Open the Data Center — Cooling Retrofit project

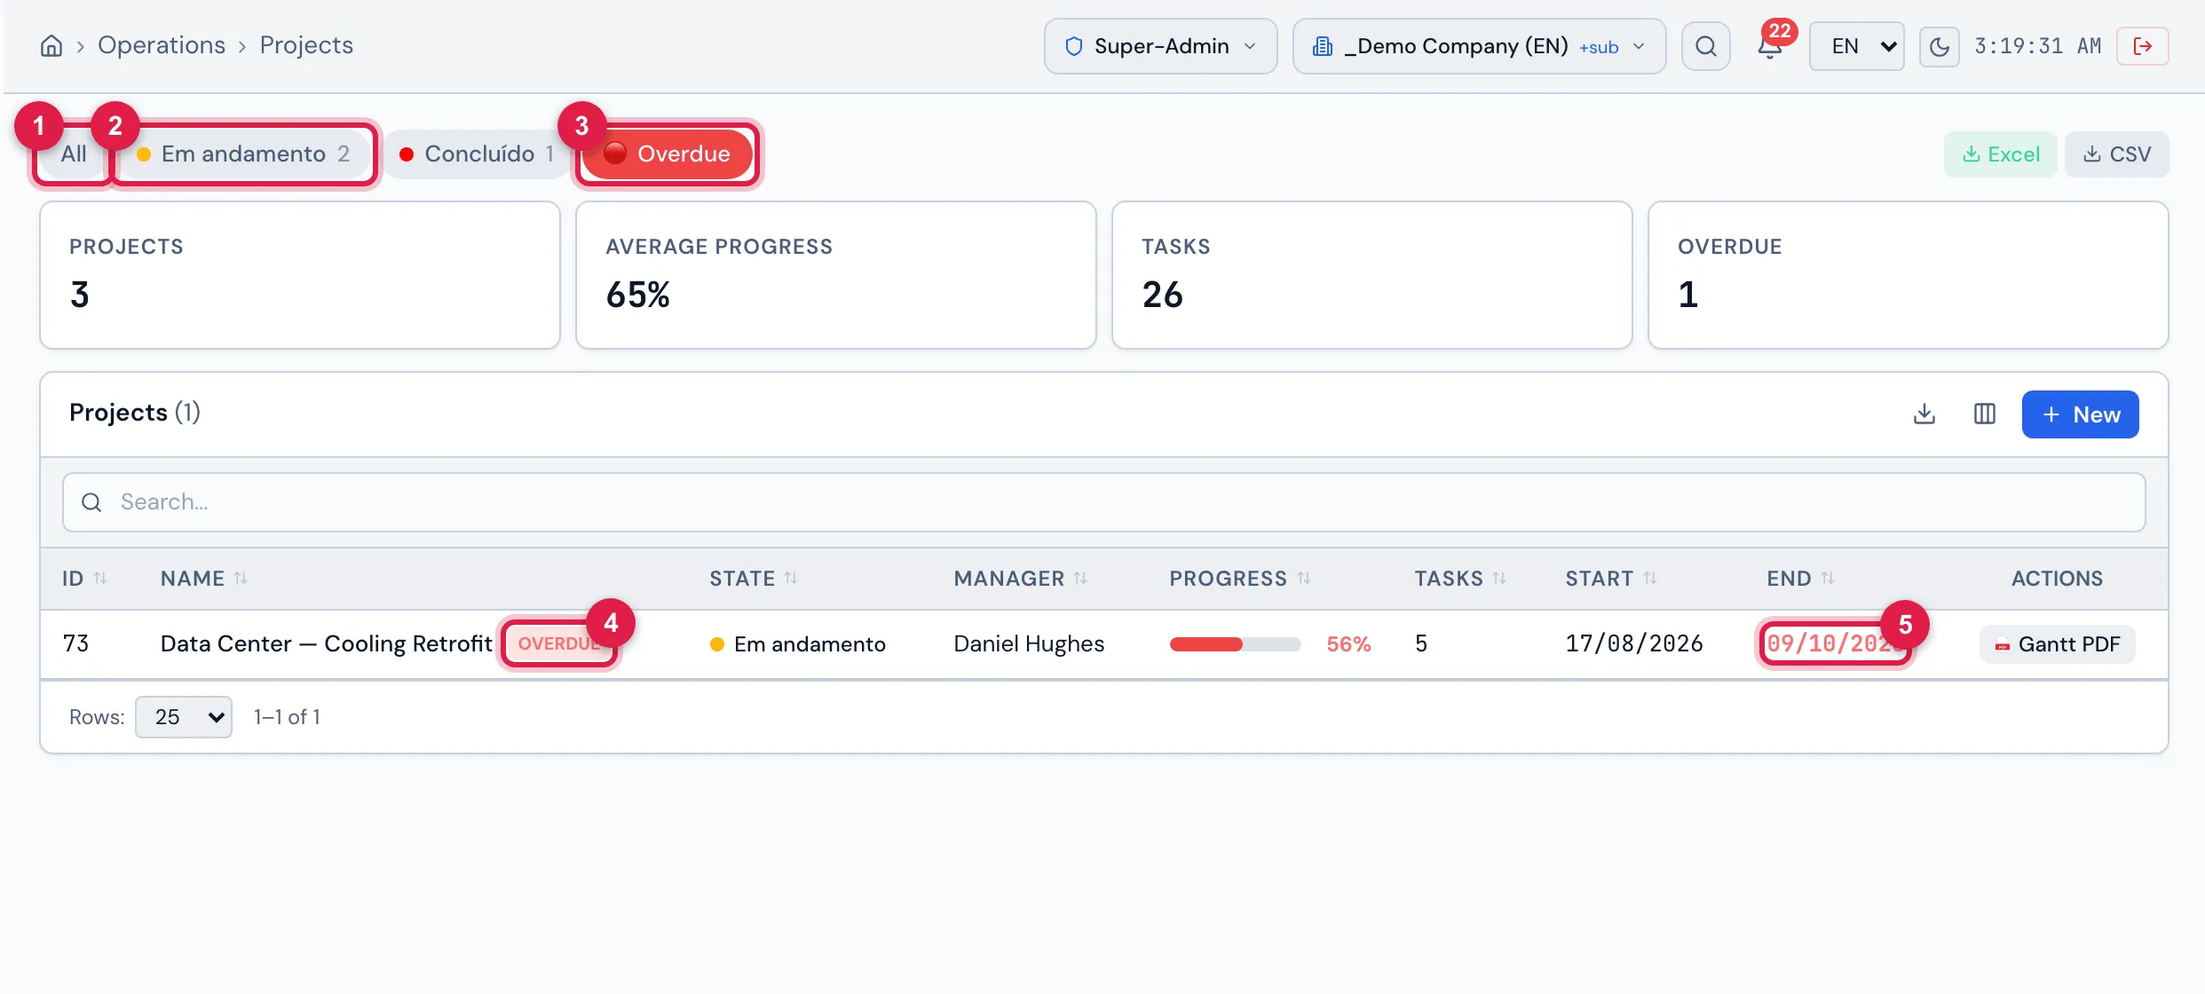tap(326, 644)
